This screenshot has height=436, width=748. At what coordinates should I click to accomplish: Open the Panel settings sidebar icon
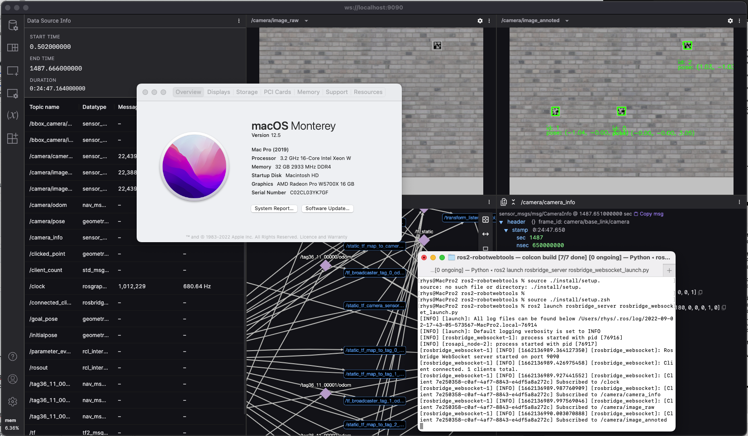13,94
